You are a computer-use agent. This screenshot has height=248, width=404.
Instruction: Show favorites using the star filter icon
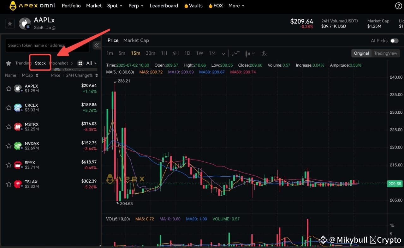(x=9, y=63)
